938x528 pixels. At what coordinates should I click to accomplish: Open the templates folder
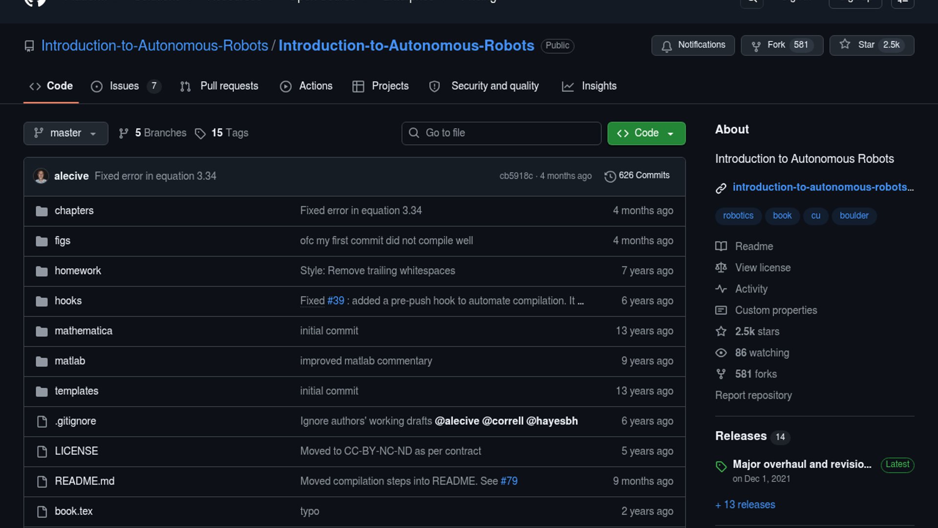point(76,391)
